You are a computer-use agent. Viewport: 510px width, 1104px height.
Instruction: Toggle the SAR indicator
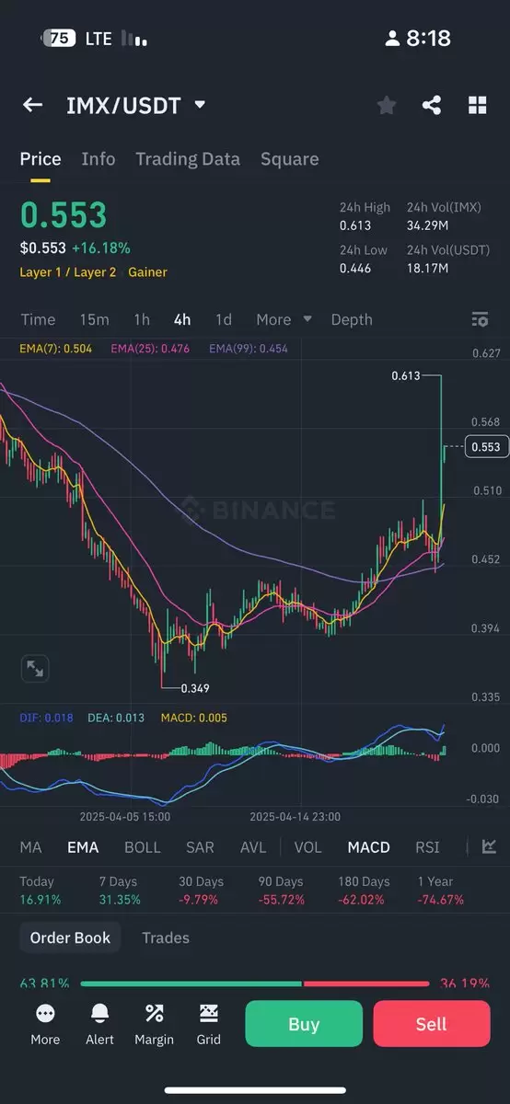coord(200,847)
